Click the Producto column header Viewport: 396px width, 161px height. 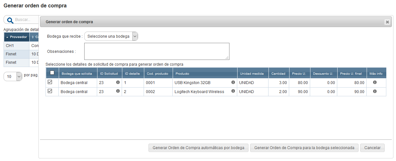coord(205,73)
